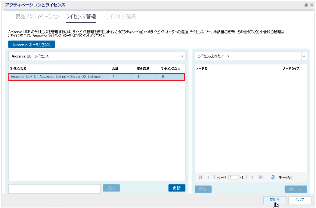Click the Arcserve ポータルを開く button
316x208 pixels.
coord(32,45)
